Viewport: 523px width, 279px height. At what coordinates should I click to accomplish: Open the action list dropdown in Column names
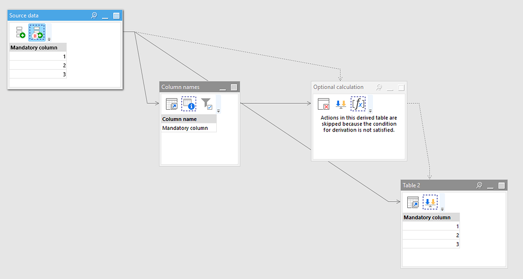pos(218,111)
